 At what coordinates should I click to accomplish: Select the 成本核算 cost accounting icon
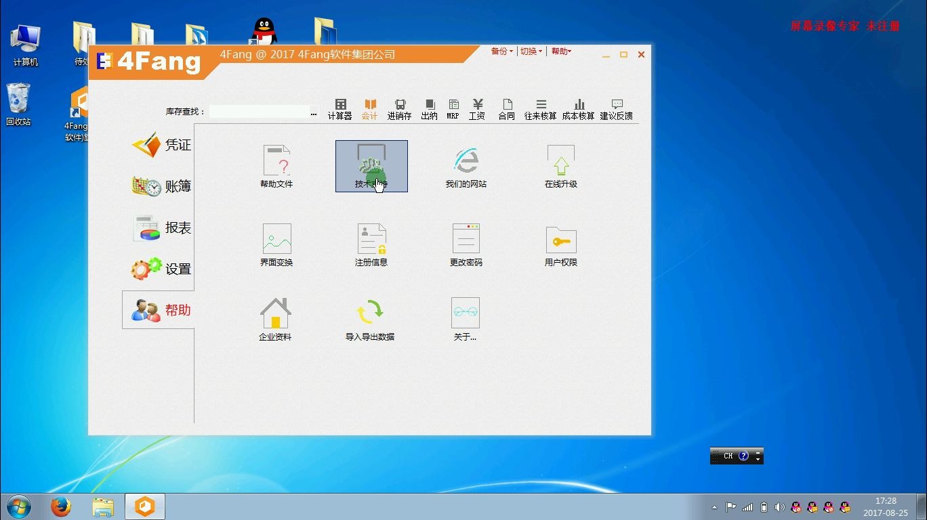[x=579, y=109]
